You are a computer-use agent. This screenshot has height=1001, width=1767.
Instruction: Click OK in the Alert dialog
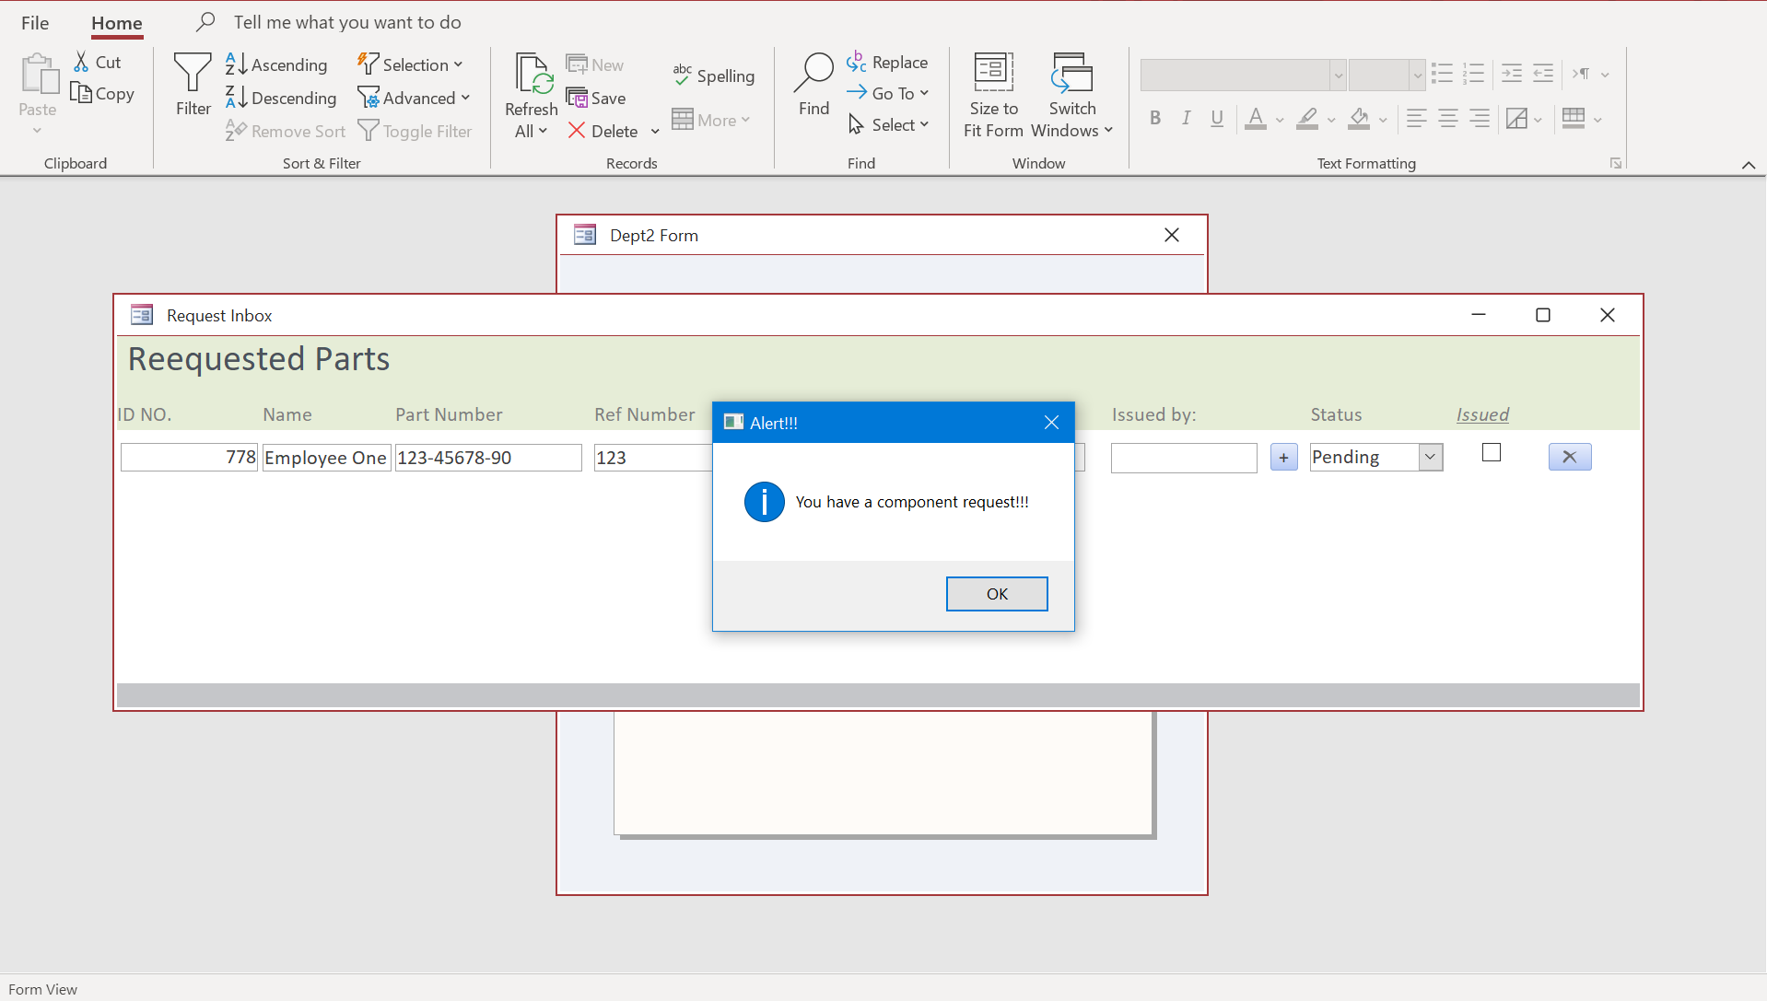coord(997,594)
